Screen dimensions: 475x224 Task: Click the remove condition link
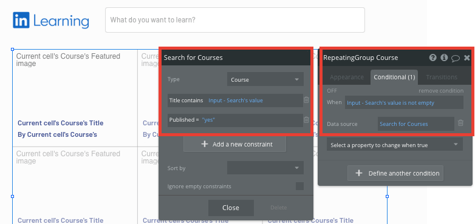(441, 91)
